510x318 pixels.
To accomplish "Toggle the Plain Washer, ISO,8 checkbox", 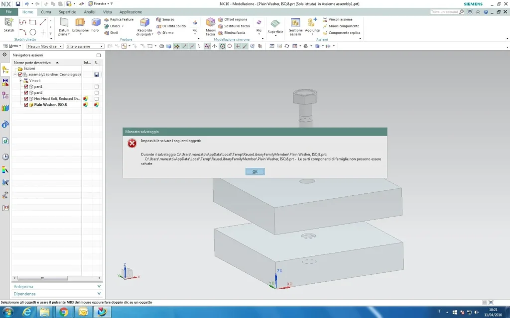I will pos(26,105).
